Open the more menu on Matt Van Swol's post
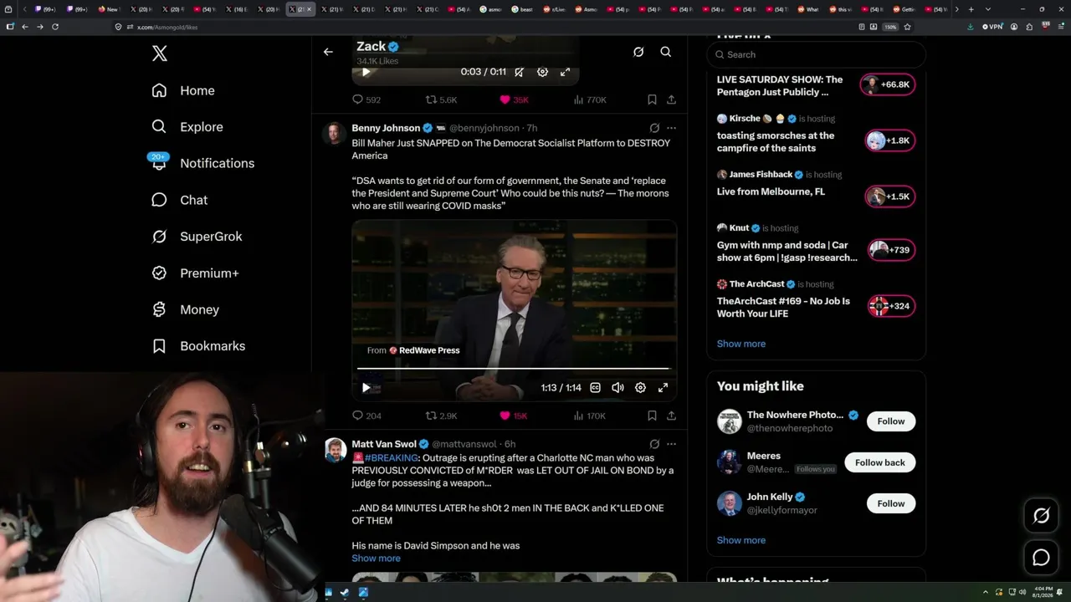1071x602 pixels. click(671, 444)
